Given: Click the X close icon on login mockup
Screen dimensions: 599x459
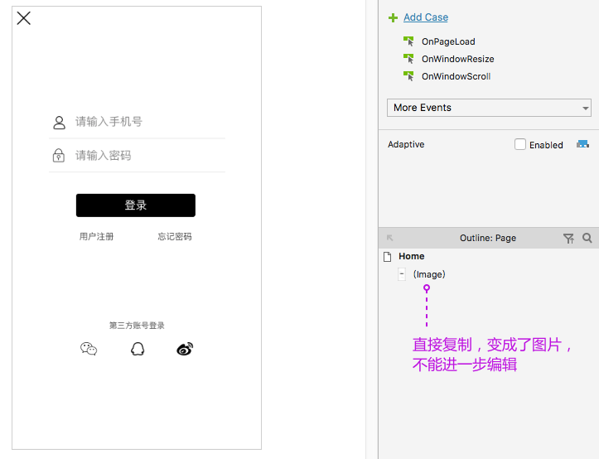Looking at the screenshot, I should (24, 18).
